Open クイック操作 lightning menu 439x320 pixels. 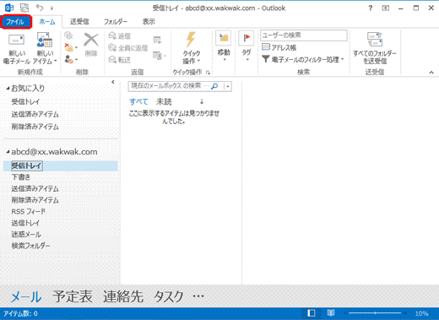pyautogui.click(x=192, y=48)
